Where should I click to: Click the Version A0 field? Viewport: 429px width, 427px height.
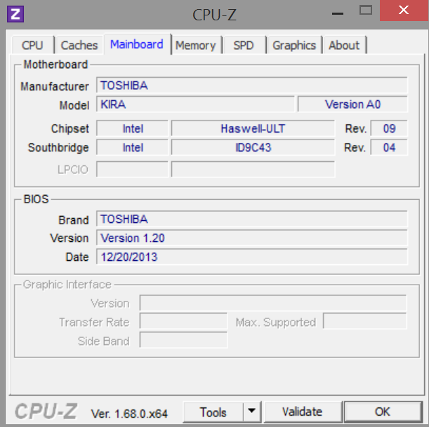pyautogui.click(x=352, y=104)
